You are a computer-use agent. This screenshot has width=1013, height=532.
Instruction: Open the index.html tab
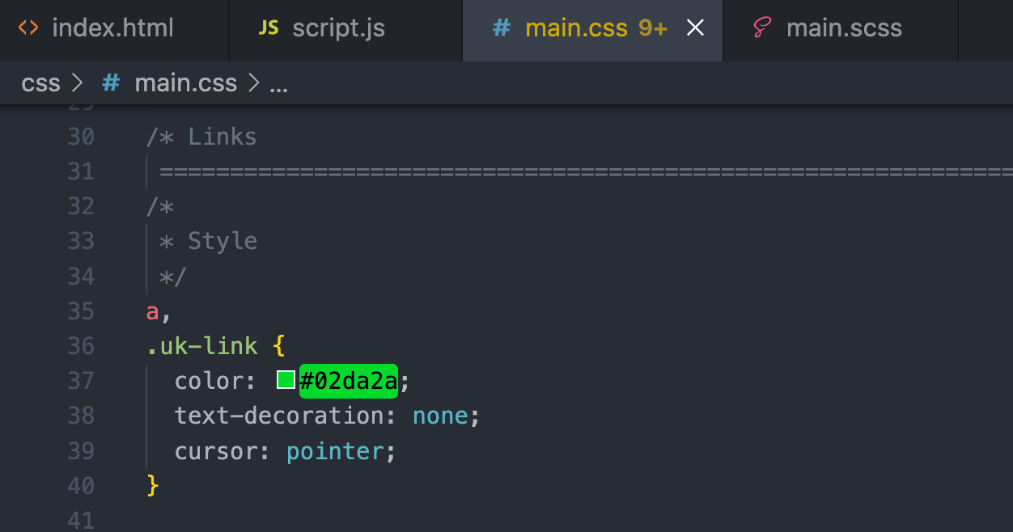(112, 28)
